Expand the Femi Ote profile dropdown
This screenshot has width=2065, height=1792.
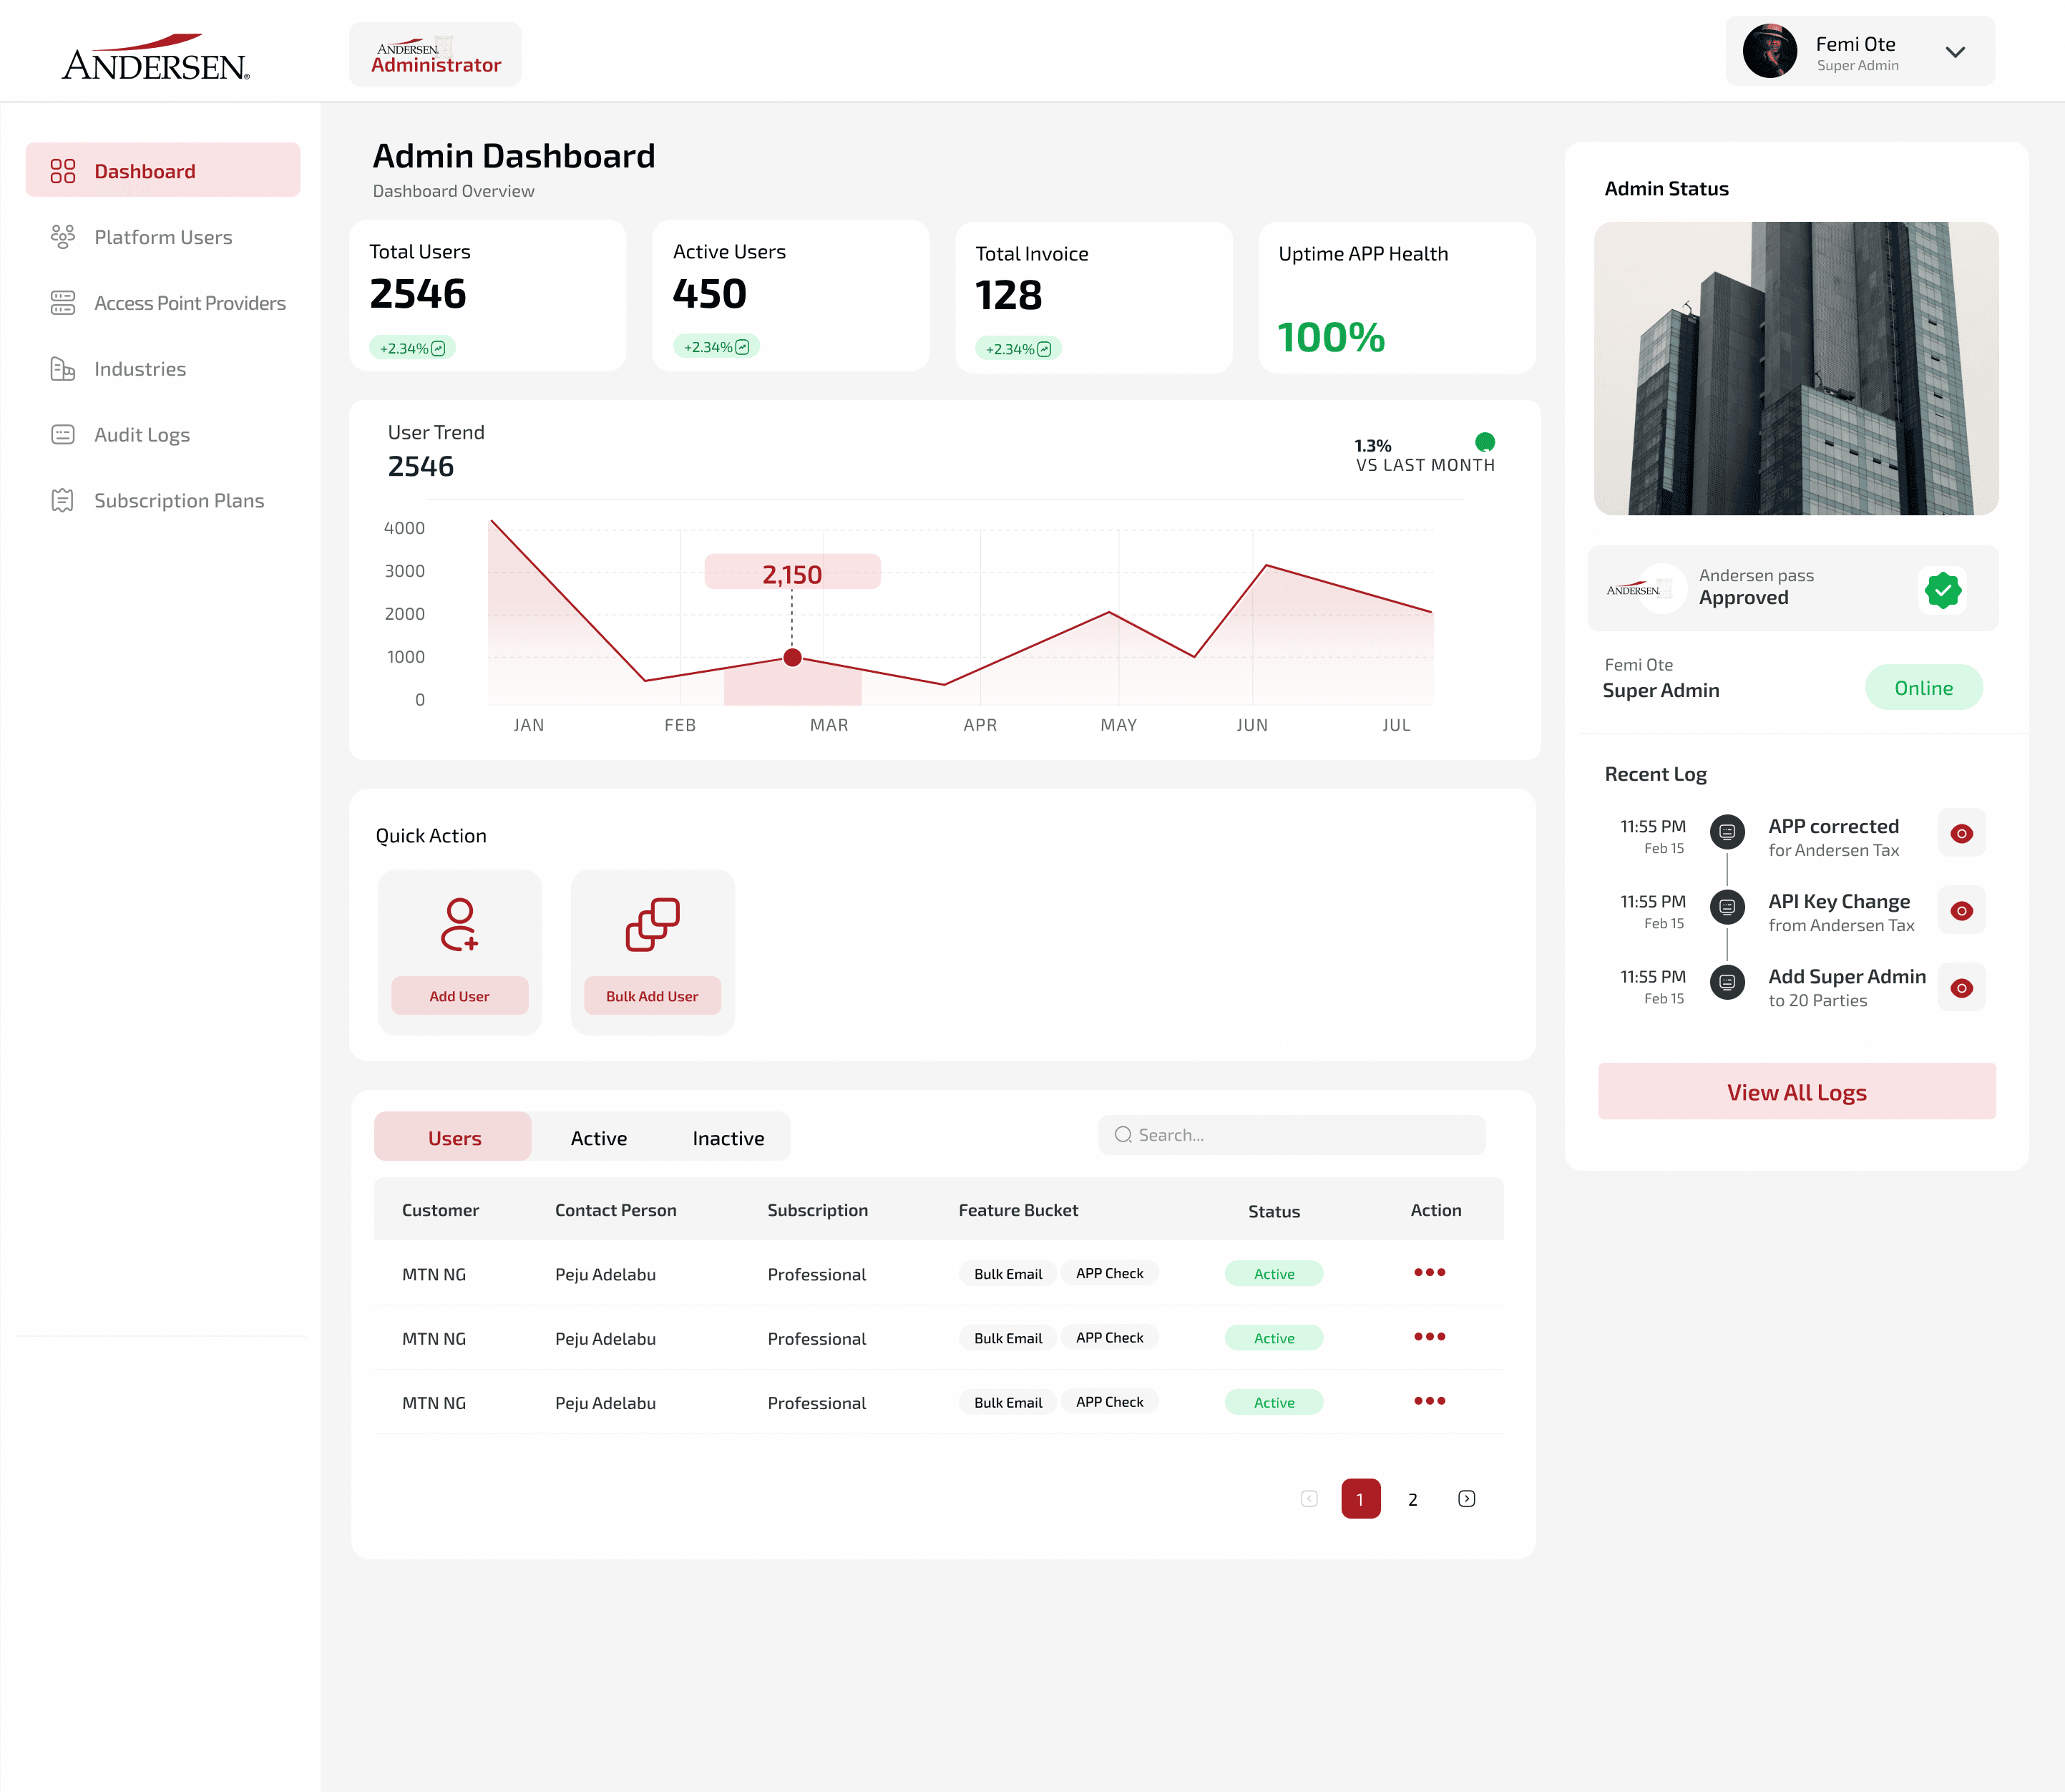pos(1955,52)
